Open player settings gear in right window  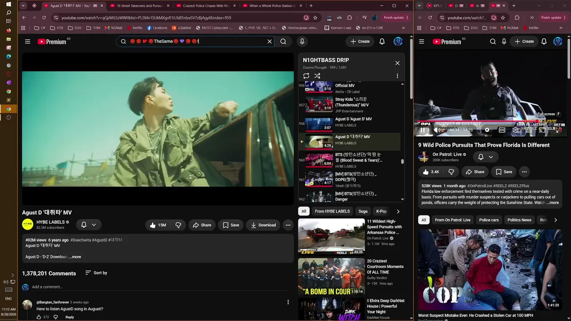pyautogui.click(x=516, y=130)
